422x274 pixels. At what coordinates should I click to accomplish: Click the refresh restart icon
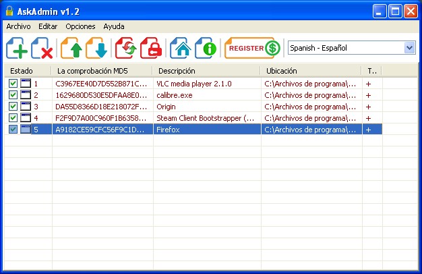125,48
